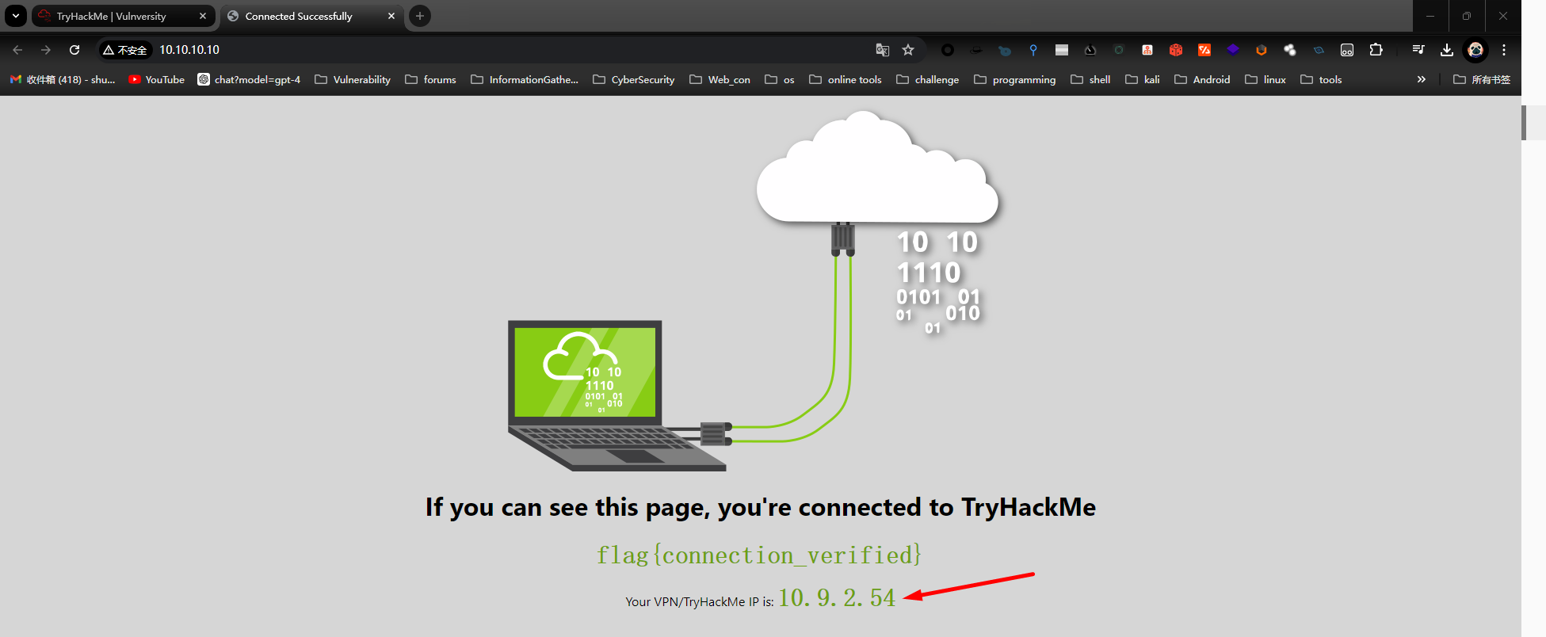This screenshot has width=1546, height=637.
Task: Open the Tampermonkey-style two-dots extension icon
Action: (x=1347, y=50)
